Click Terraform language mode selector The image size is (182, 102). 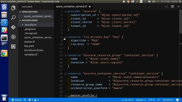point(168,100)
